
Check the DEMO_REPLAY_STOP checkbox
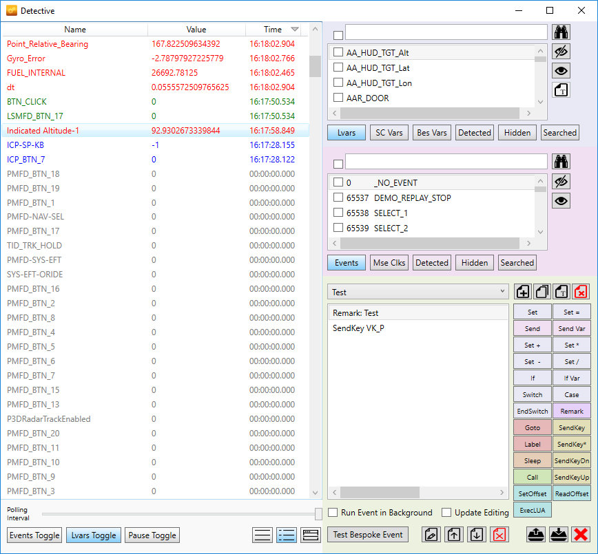338,198
